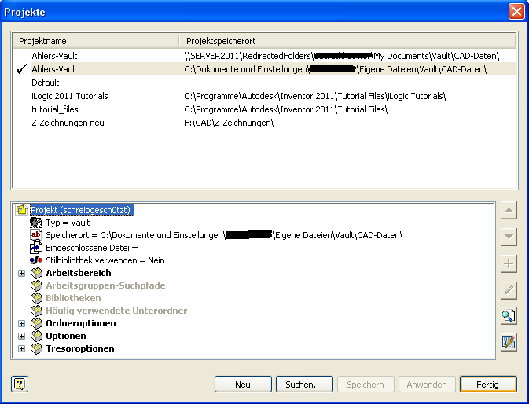
Task: Select the Arbeitsbereich label
Action: click(x=79, y=273)
